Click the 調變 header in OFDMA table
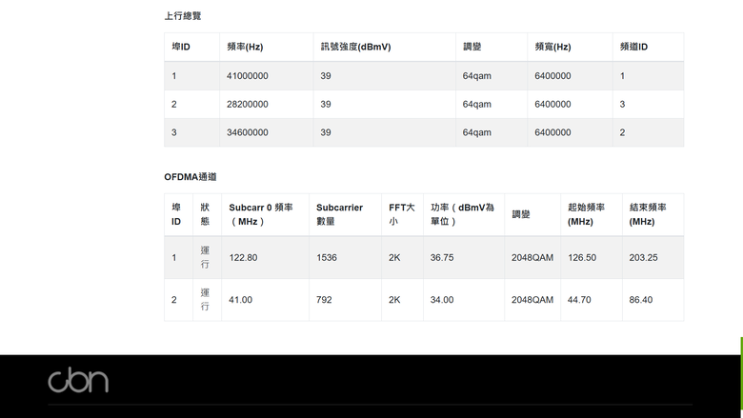The image size is (743, 418). click(x=521, y=214)
